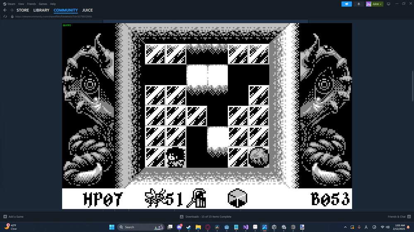
Task: Open Steam announcements megaphone button
Action: (x=347, y=4)
